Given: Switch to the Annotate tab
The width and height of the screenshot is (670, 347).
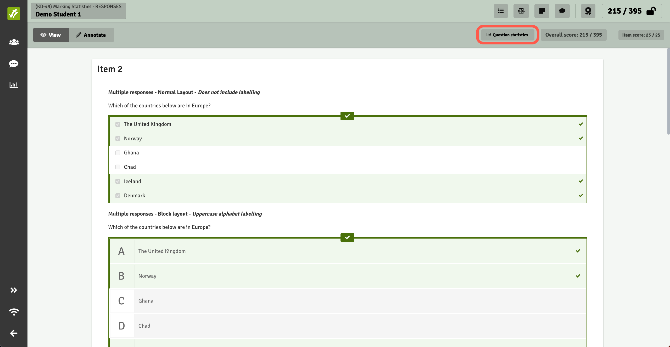Looking at the screenshot, I should (91, 35).
